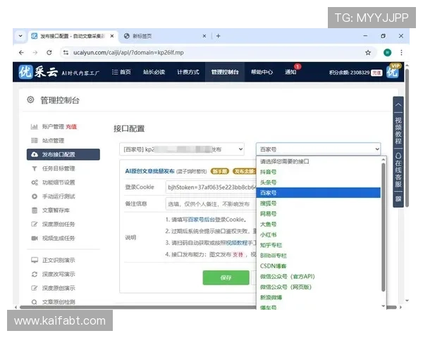The height and width of the screenshot is (338, 423).
Task: Click the 备注信息 input field
Action: (211, 204)
